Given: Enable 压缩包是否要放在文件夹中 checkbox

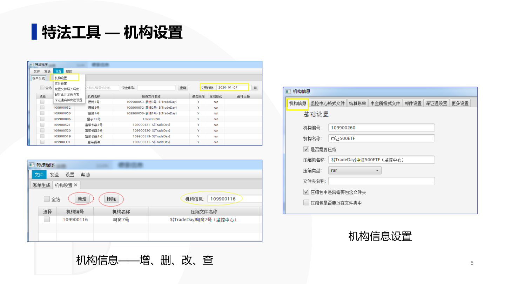Looking at the screenshot, I should click(x=306, y=203).
